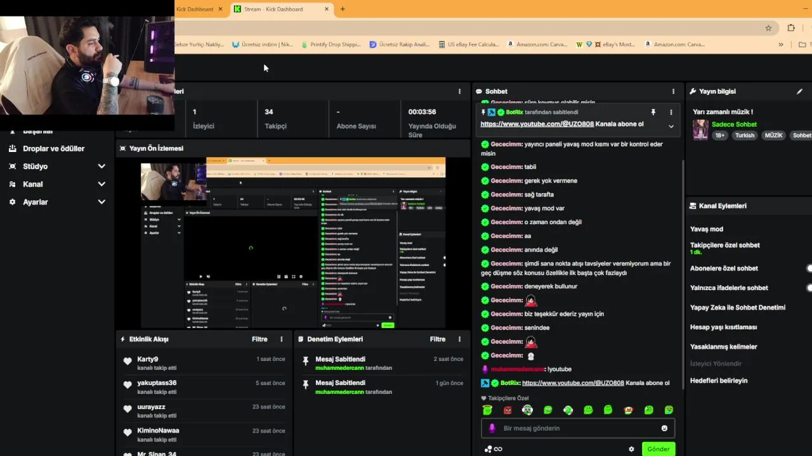Open the Sadece Sohbet category thumbnail
This screenshot has width=812, height=456.
tap(700, 129)
